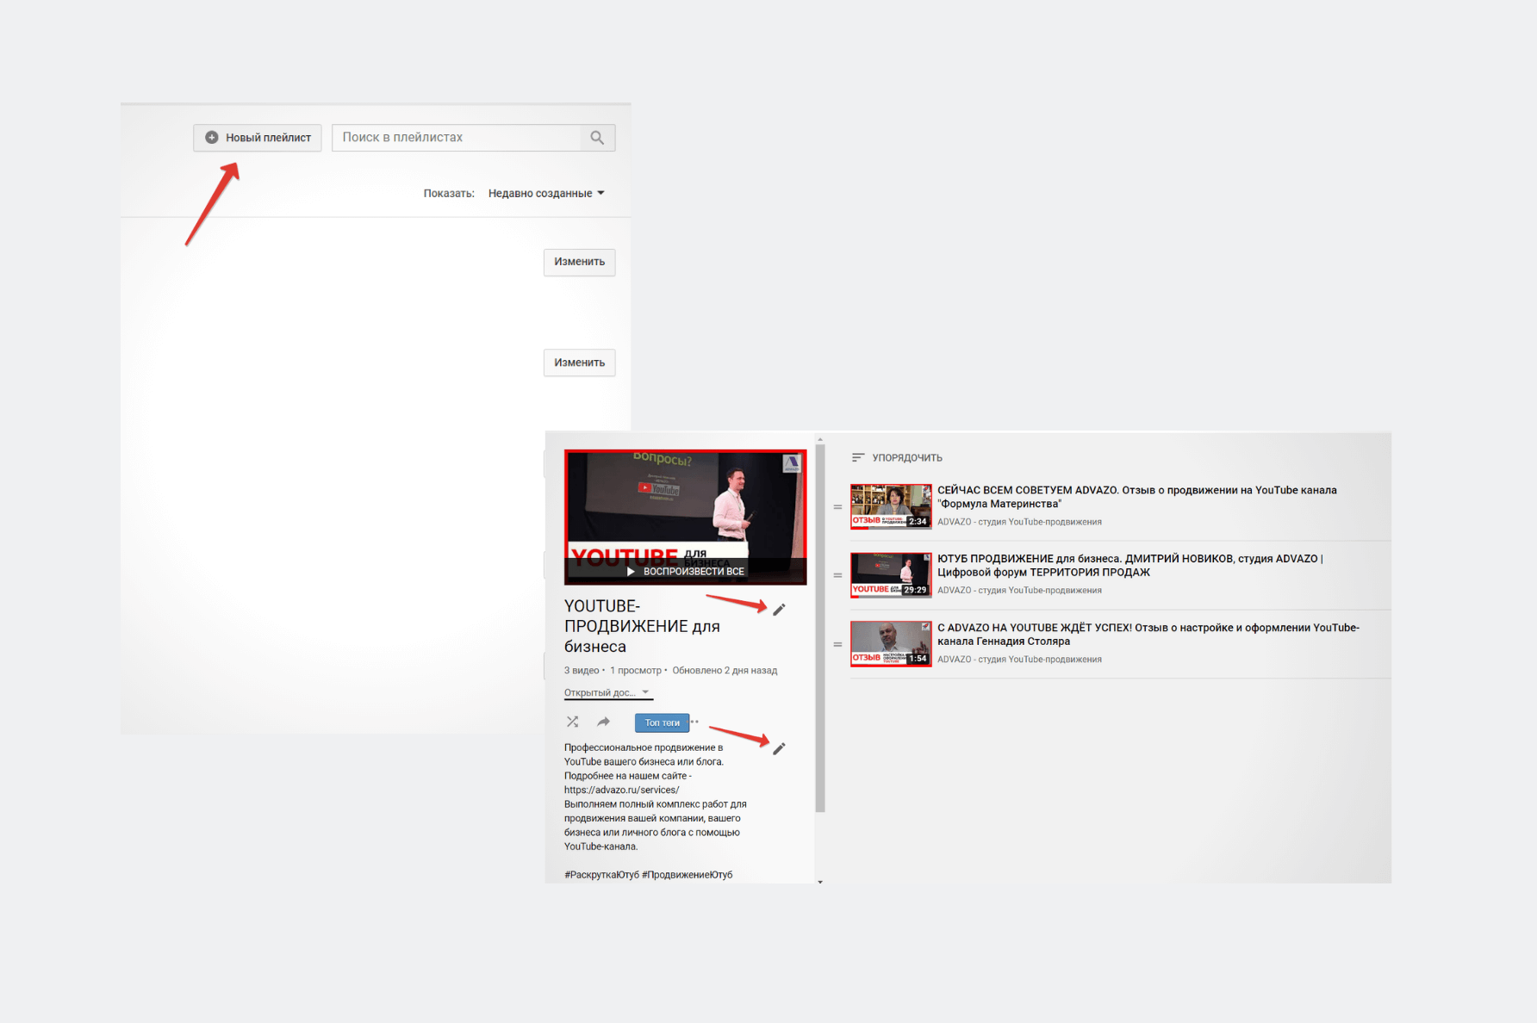Click the second 'Изменить' button
1537x1023 pixels.
579,363
